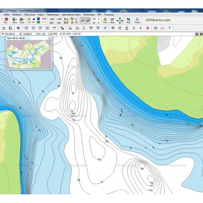
Task: Open the Просмотр menu
Action: (30, 14)
